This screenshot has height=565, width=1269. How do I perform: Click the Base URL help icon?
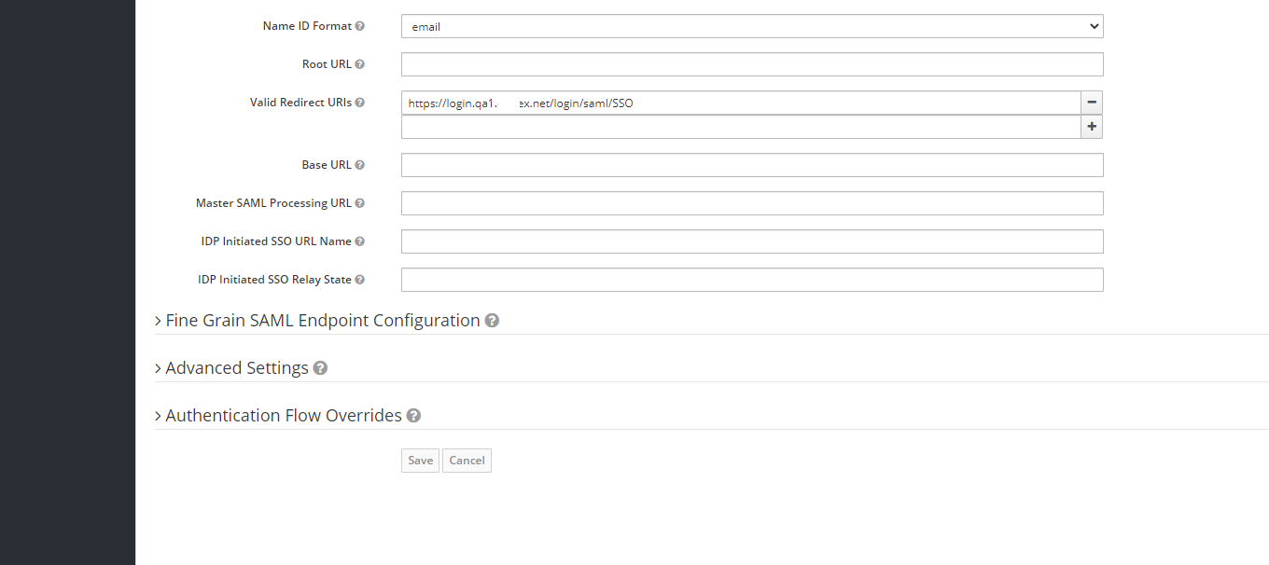click(x=361, y=164)
